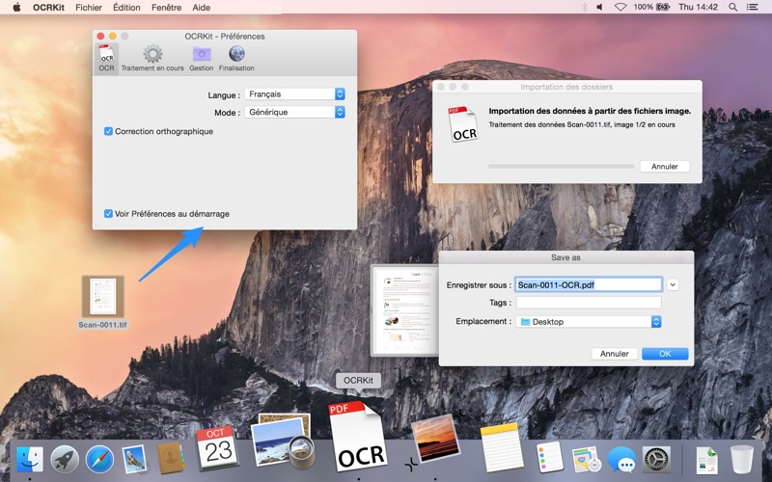Open the Édition menu
The height and width of the screenshot is (482, 772).
click(126, 8)
